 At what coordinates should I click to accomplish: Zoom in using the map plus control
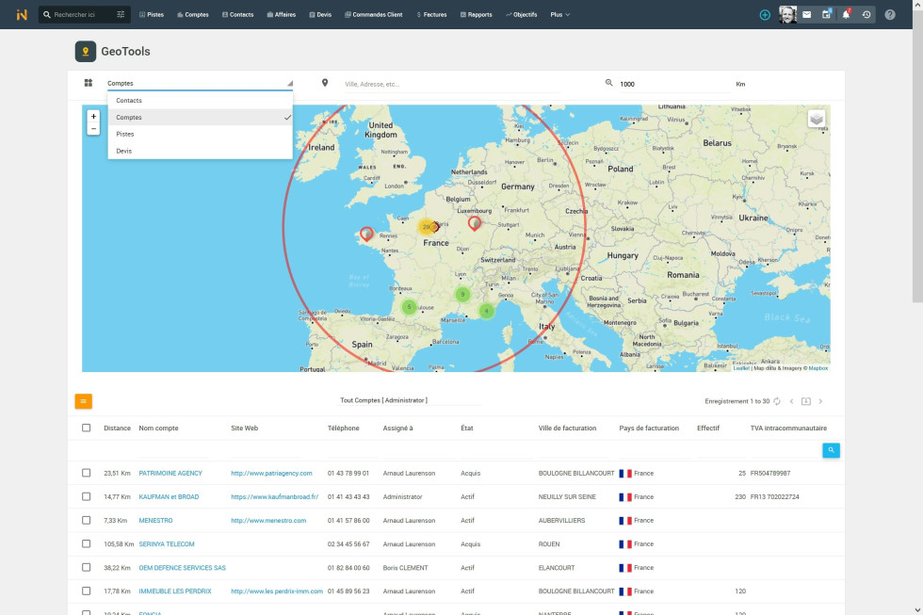pos(93,117)
